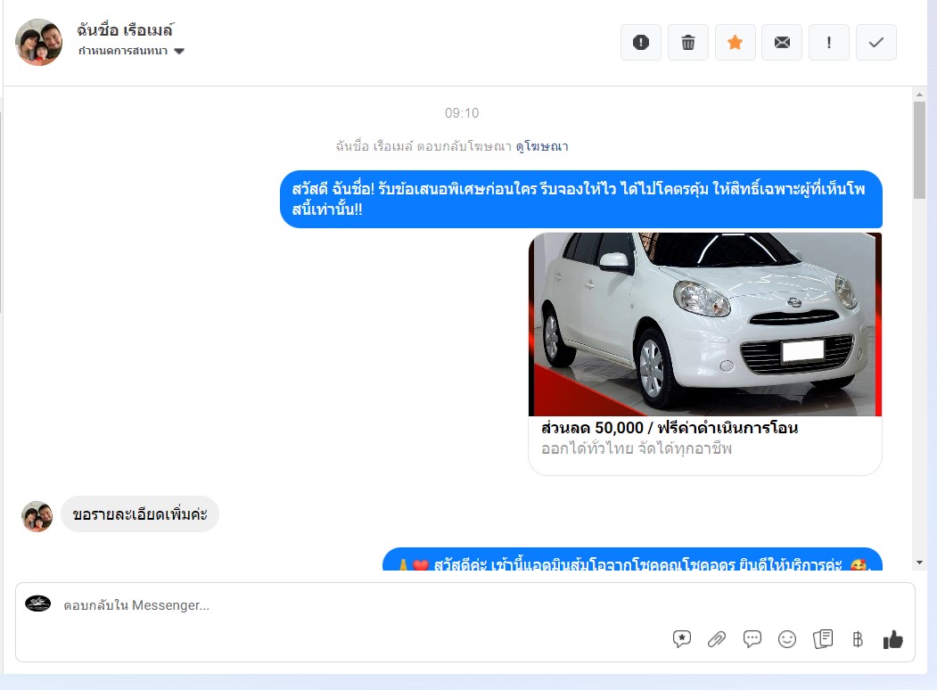
Task: Click the page logo in reply box
Action: (37, 604)
